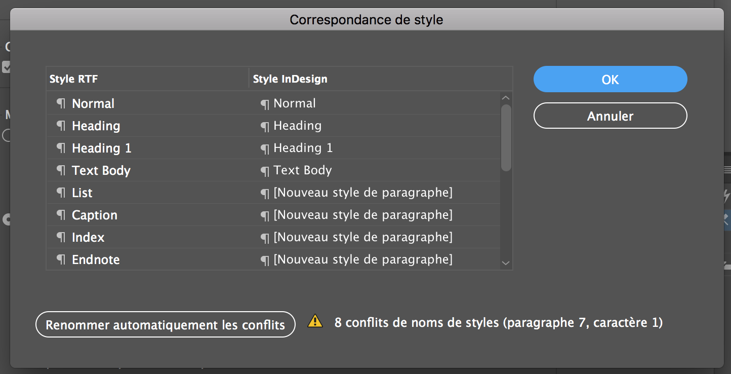Click the Style InDesign column header
Screen dimensions: 731x374
[381, 79]
